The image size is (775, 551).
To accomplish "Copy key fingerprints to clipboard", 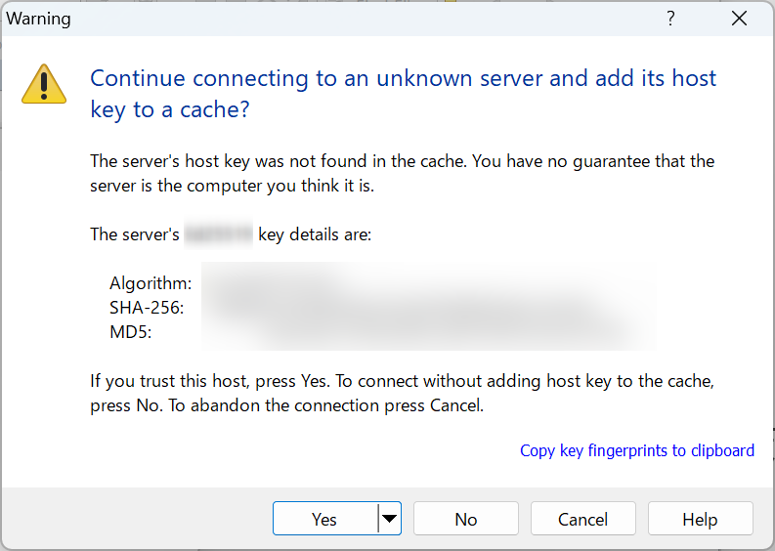I will [637, 450].
